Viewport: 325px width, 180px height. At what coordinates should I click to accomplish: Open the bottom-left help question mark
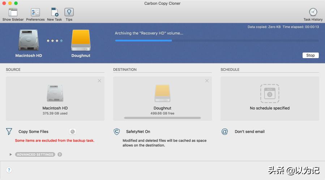(9, 170)
